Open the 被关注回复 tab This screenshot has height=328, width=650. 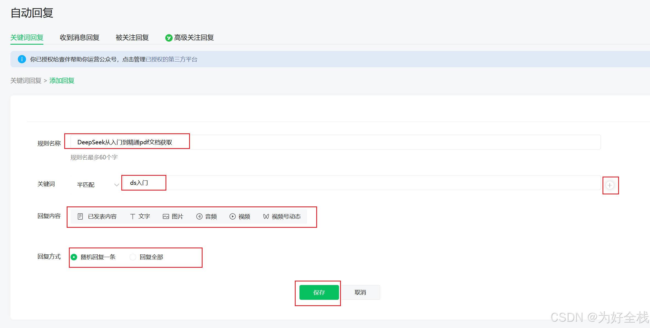click(132, 38)
